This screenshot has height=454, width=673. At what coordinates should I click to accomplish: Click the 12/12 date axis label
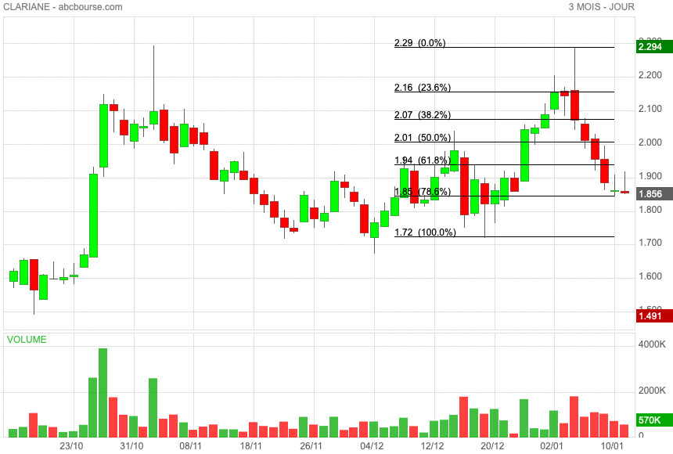tap(432, 446)
